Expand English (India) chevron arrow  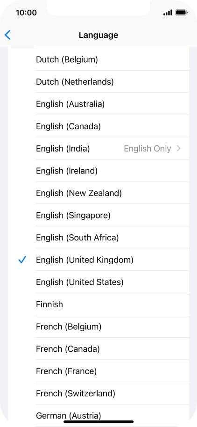178,148
